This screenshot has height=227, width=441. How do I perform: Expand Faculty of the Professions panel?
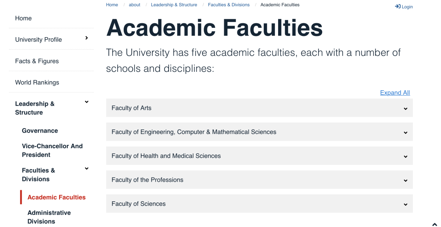405,180
